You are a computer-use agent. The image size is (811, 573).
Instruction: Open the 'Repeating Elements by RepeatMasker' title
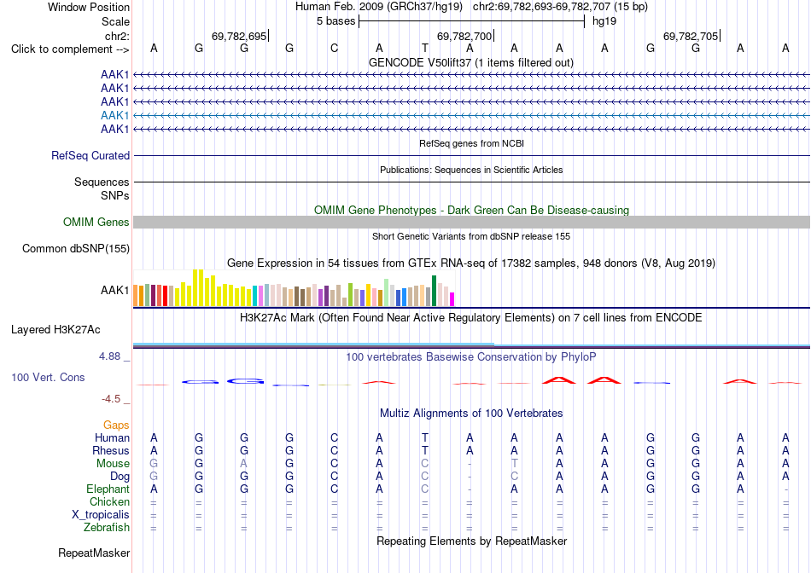pos(471,541)
